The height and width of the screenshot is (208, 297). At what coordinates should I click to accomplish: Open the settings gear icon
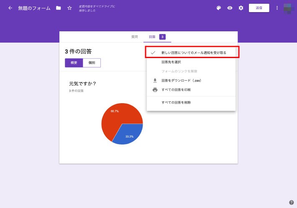point(241,8)
